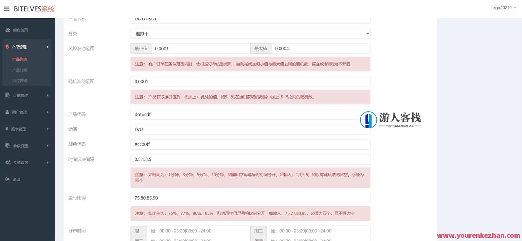Click the 风控波动范围 form label

(81, 48)
